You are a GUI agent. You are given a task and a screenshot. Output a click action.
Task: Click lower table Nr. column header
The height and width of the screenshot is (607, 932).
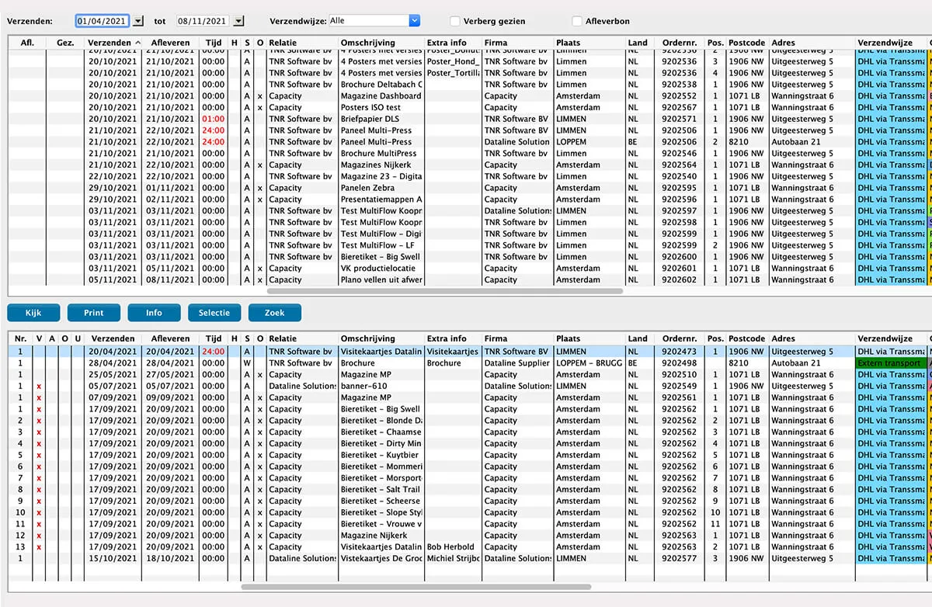coord(21,338)
